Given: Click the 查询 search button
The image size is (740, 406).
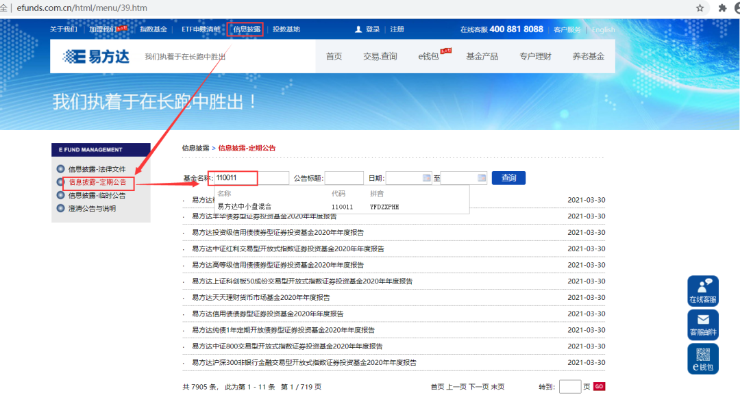Looking at the screenshot, I should click(508, 177).
